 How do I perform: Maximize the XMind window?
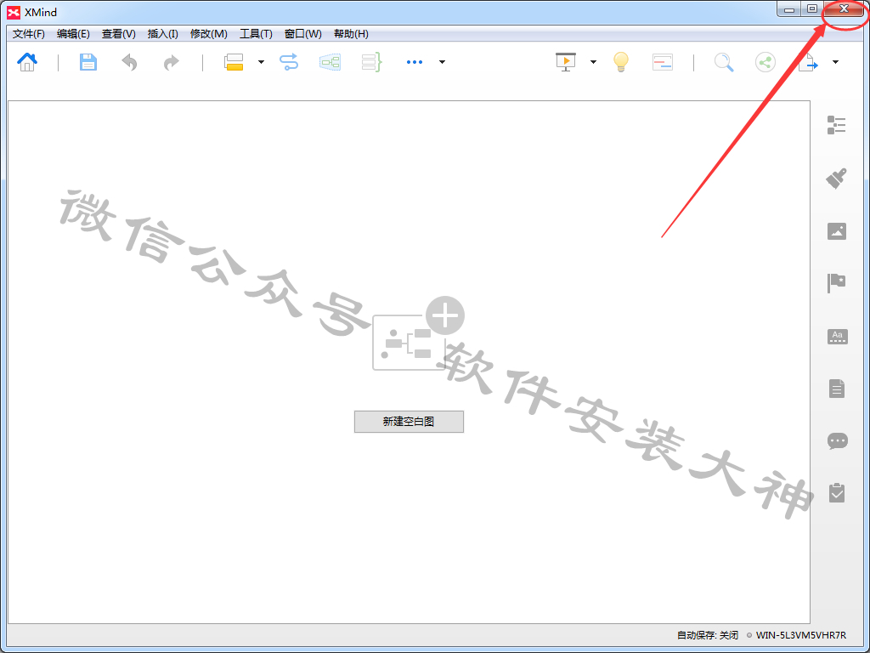click(811, 9)
